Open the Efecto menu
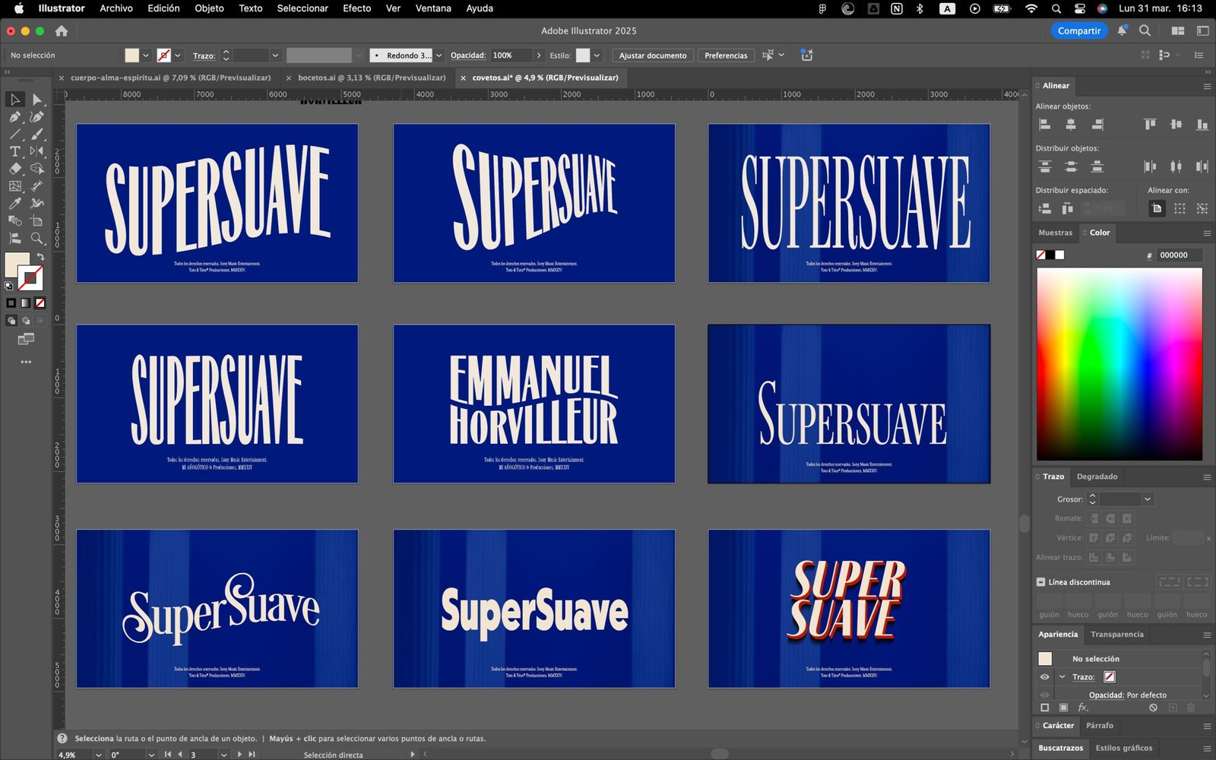Viewport: 1216px width, 760px height. 356,8
